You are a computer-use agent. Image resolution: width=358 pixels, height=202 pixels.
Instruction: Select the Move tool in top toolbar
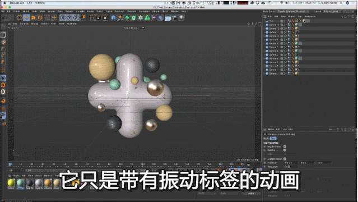[26, 17]
